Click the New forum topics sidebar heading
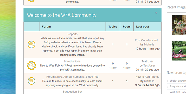The image size is (186, 94). coord(176,73)
